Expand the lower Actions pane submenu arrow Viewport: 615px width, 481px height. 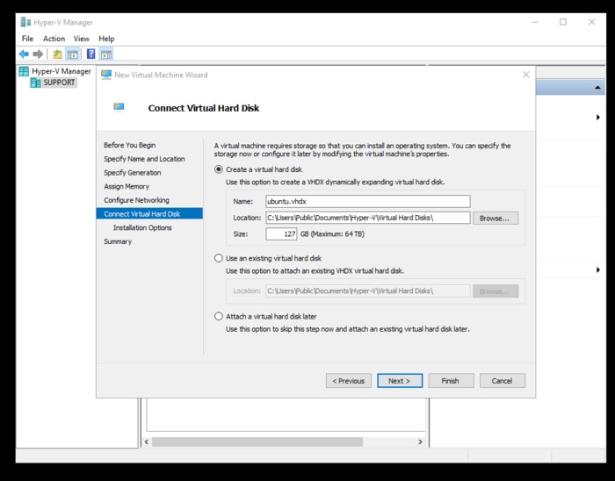[598, 269]
